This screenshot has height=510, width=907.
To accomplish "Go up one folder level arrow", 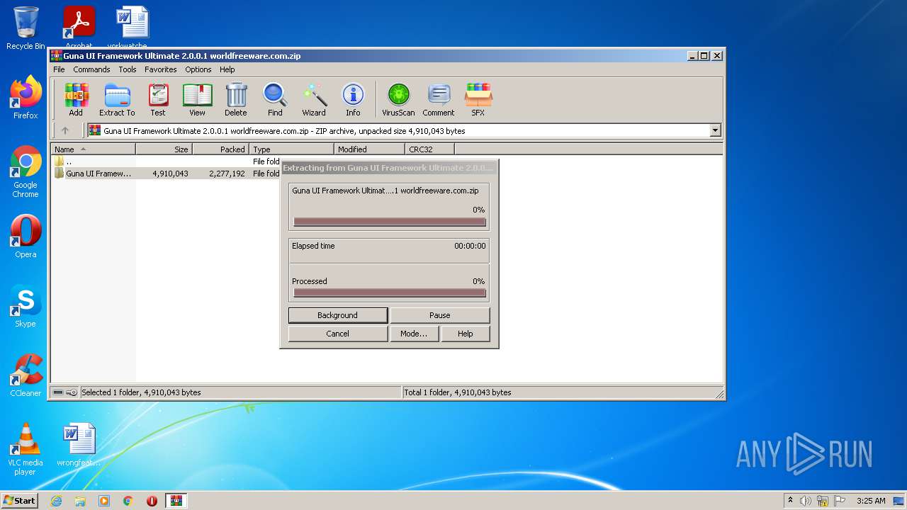I will [65, 130].
